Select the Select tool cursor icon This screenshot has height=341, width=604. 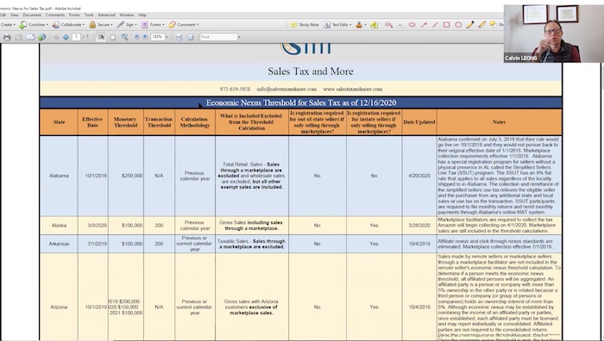[101, 37]
